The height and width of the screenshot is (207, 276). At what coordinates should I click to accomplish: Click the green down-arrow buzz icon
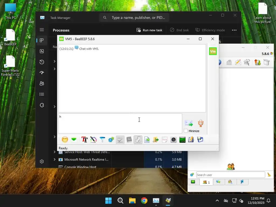[x=74, y=140]
